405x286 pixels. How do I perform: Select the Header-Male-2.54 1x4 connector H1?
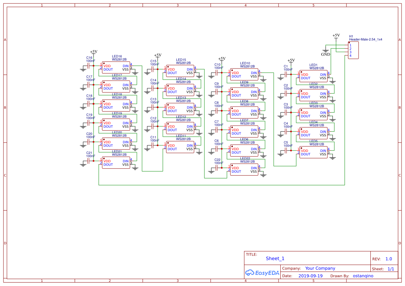click(x=353, y=50)
